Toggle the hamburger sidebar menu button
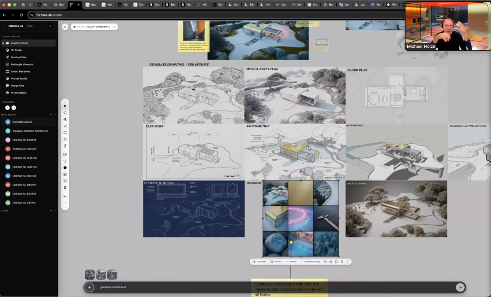The height and width of the screenshot is (297, 491). click(x=65, y=27)
